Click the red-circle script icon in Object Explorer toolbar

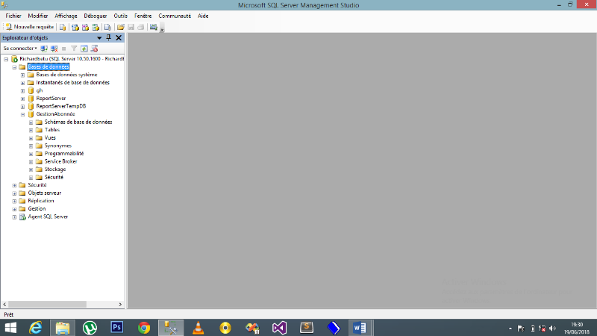pyautogui.click(x=94, y=49)
